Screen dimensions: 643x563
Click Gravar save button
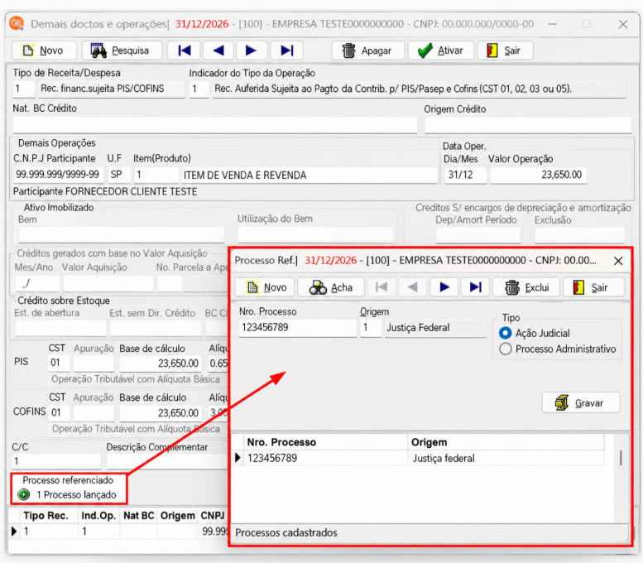[x=581, y=402]
